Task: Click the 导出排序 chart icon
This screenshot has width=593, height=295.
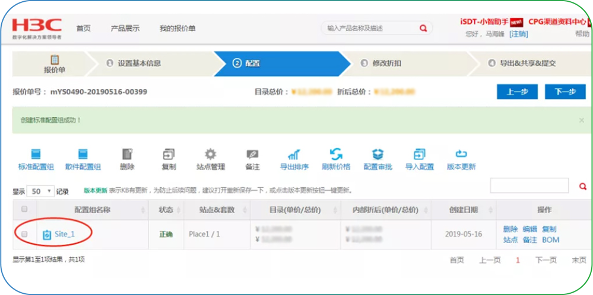Action: (294, 154)
